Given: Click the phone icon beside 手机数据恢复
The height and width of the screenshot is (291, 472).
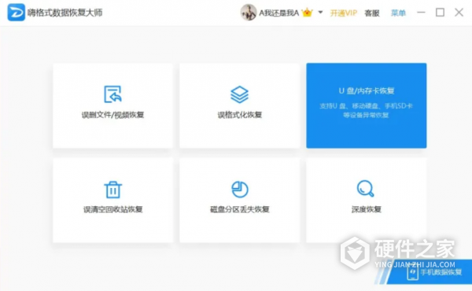Looking at the screenshot, I should click(x=412, y=273).
